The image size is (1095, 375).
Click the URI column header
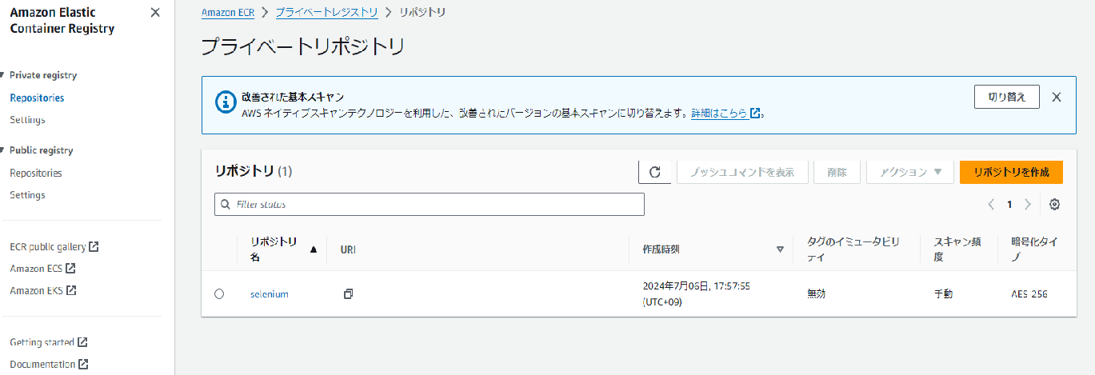pyautogui.click(x=348, y=249)
